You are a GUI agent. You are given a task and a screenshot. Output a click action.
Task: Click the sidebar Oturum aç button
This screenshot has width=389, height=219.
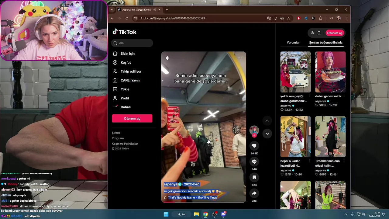tap(132, 118)
